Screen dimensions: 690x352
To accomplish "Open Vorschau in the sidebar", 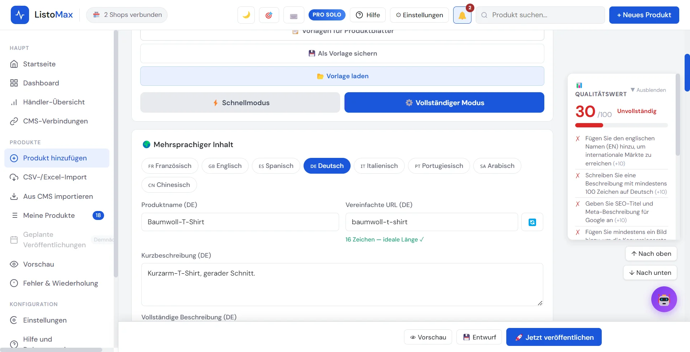I will (x=57, y=264).
